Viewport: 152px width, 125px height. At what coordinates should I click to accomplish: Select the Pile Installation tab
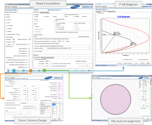pyautogui.click(x=37, y=58)
